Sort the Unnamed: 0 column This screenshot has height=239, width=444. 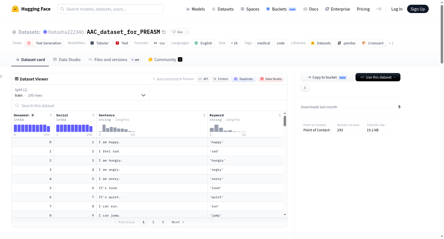(x=51, y=115)
